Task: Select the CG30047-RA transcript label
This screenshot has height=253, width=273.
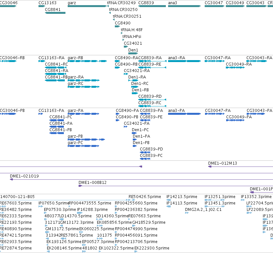Action: click(x=218, y=58)
